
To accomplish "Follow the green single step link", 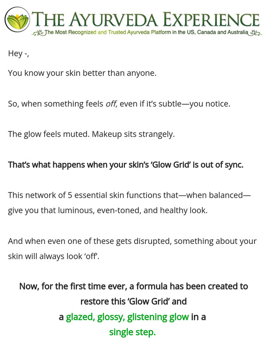I will click(132, 332).
